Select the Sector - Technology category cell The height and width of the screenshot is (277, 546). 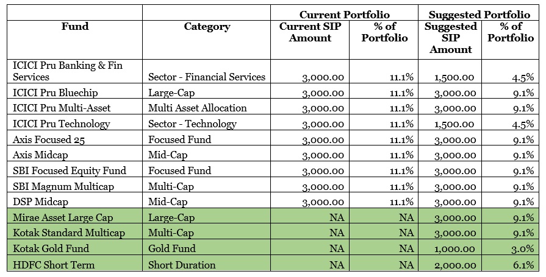(x=192, y=124)
